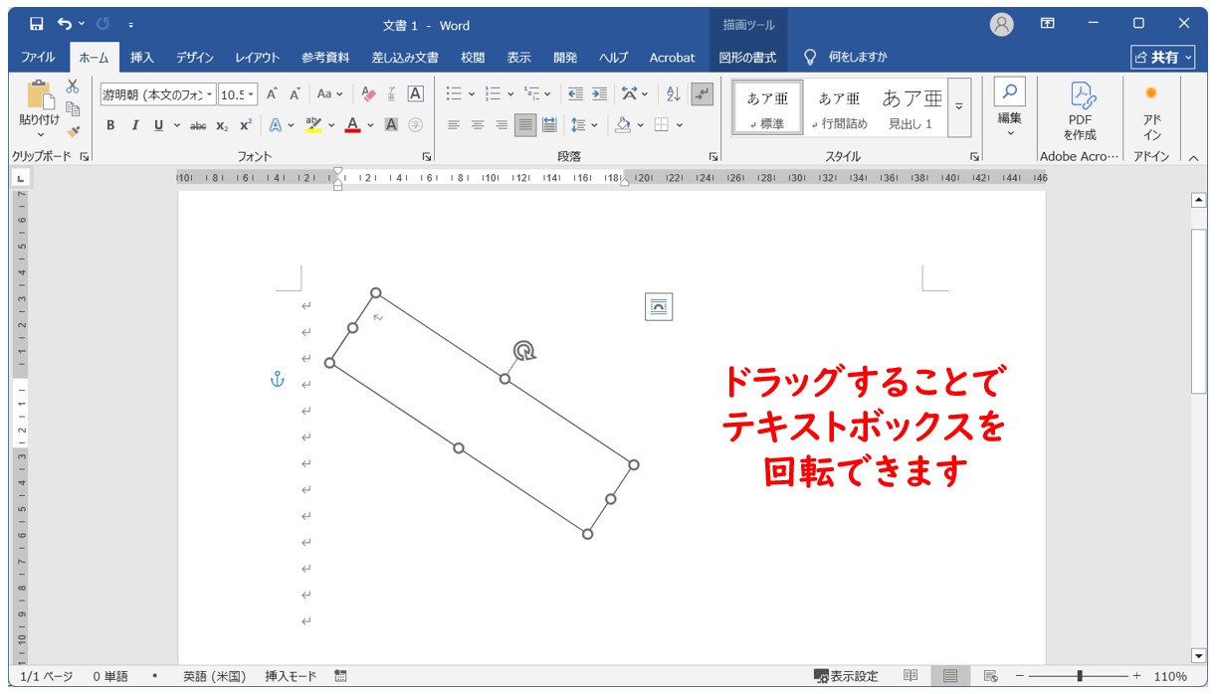Image resolution: width=1217 pixels, height=694 pixels.
Task: Open the Change Case (Aa) dropdown
Action: coord(329,94)
